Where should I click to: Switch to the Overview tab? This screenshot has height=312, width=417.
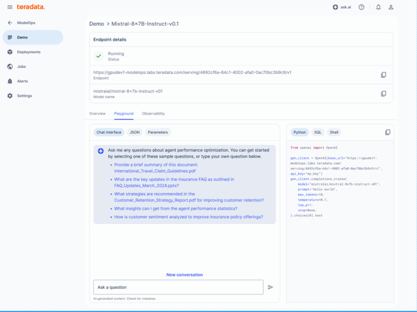97,114
